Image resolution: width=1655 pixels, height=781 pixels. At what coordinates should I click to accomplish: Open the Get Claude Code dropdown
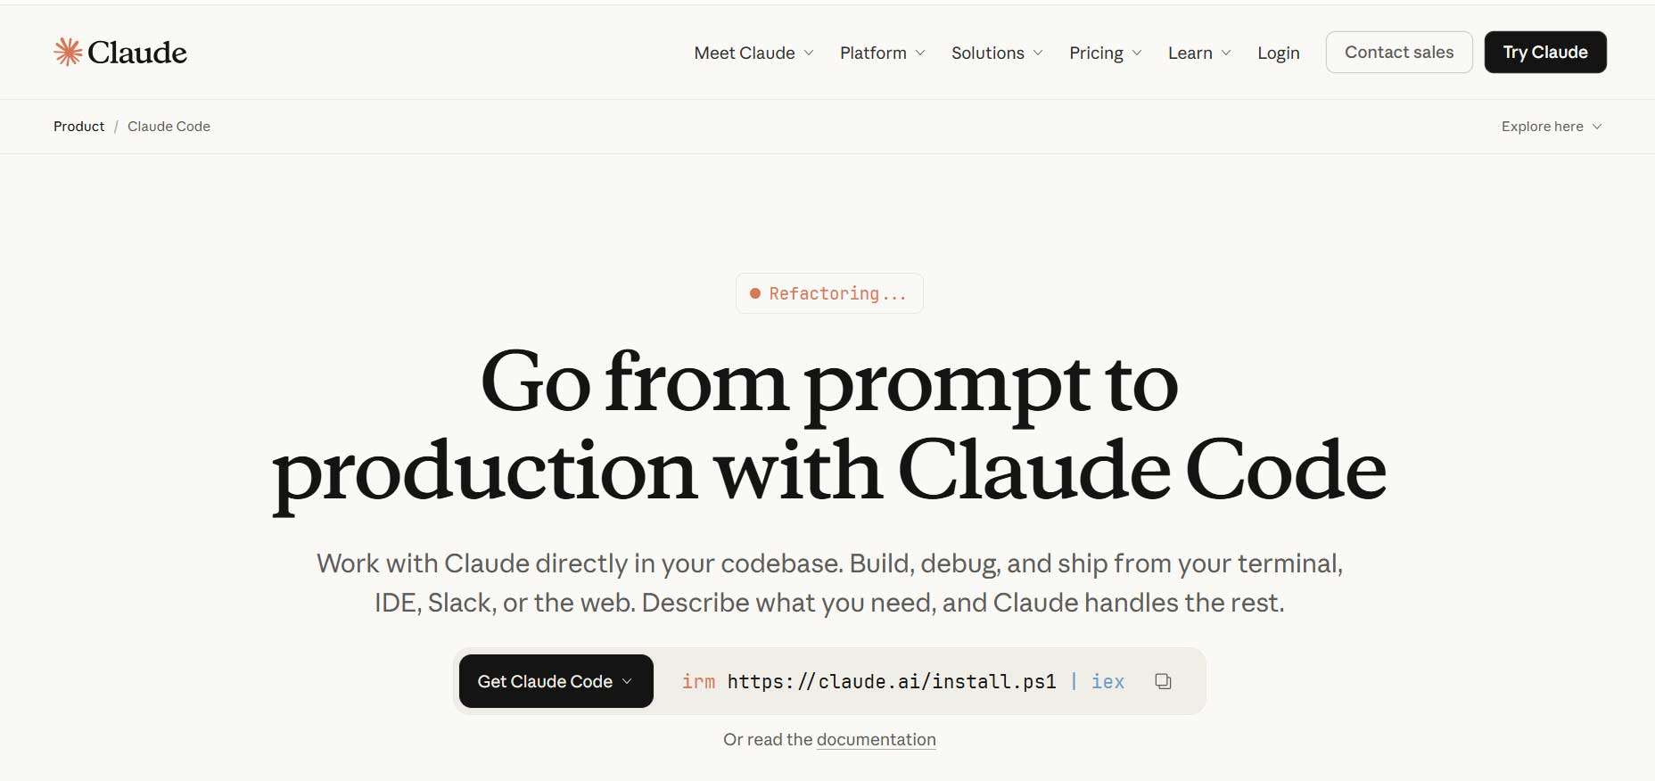[x=555, y=681]
